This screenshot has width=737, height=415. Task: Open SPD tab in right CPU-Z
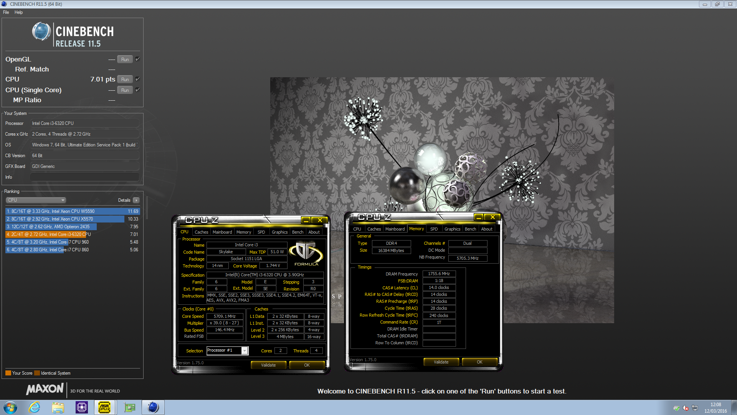(434, 229)
